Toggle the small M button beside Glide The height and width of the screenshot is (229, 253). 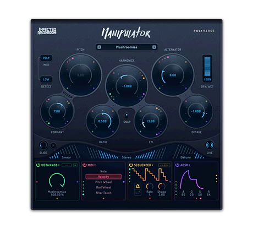tap(53, 145)
